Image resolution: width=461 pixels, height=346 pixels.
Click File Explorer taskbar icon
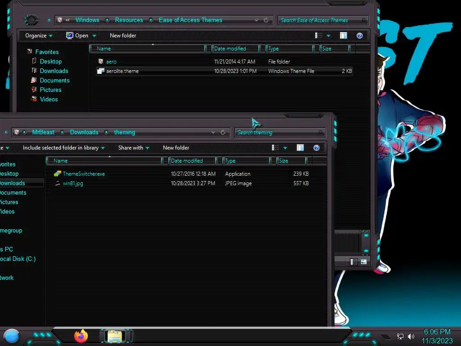click(115, 336)
